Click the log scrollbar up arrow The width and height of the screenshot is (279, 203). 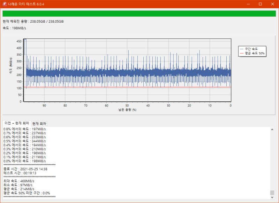pos(272,130)
